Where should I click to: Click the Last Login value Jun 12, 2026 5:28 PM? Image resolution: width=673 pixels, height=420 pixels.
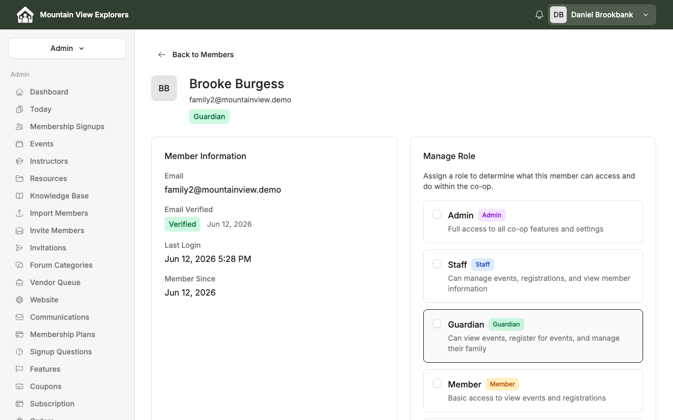coord(208,259)
